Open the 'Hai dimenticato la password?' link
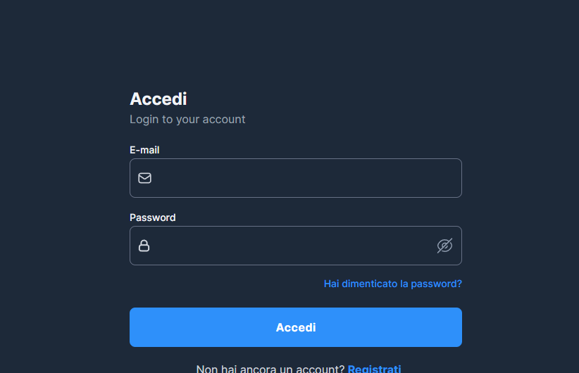The width and height of the screenshot is (579, 373). pyautogui.click(x=392, y=284)
